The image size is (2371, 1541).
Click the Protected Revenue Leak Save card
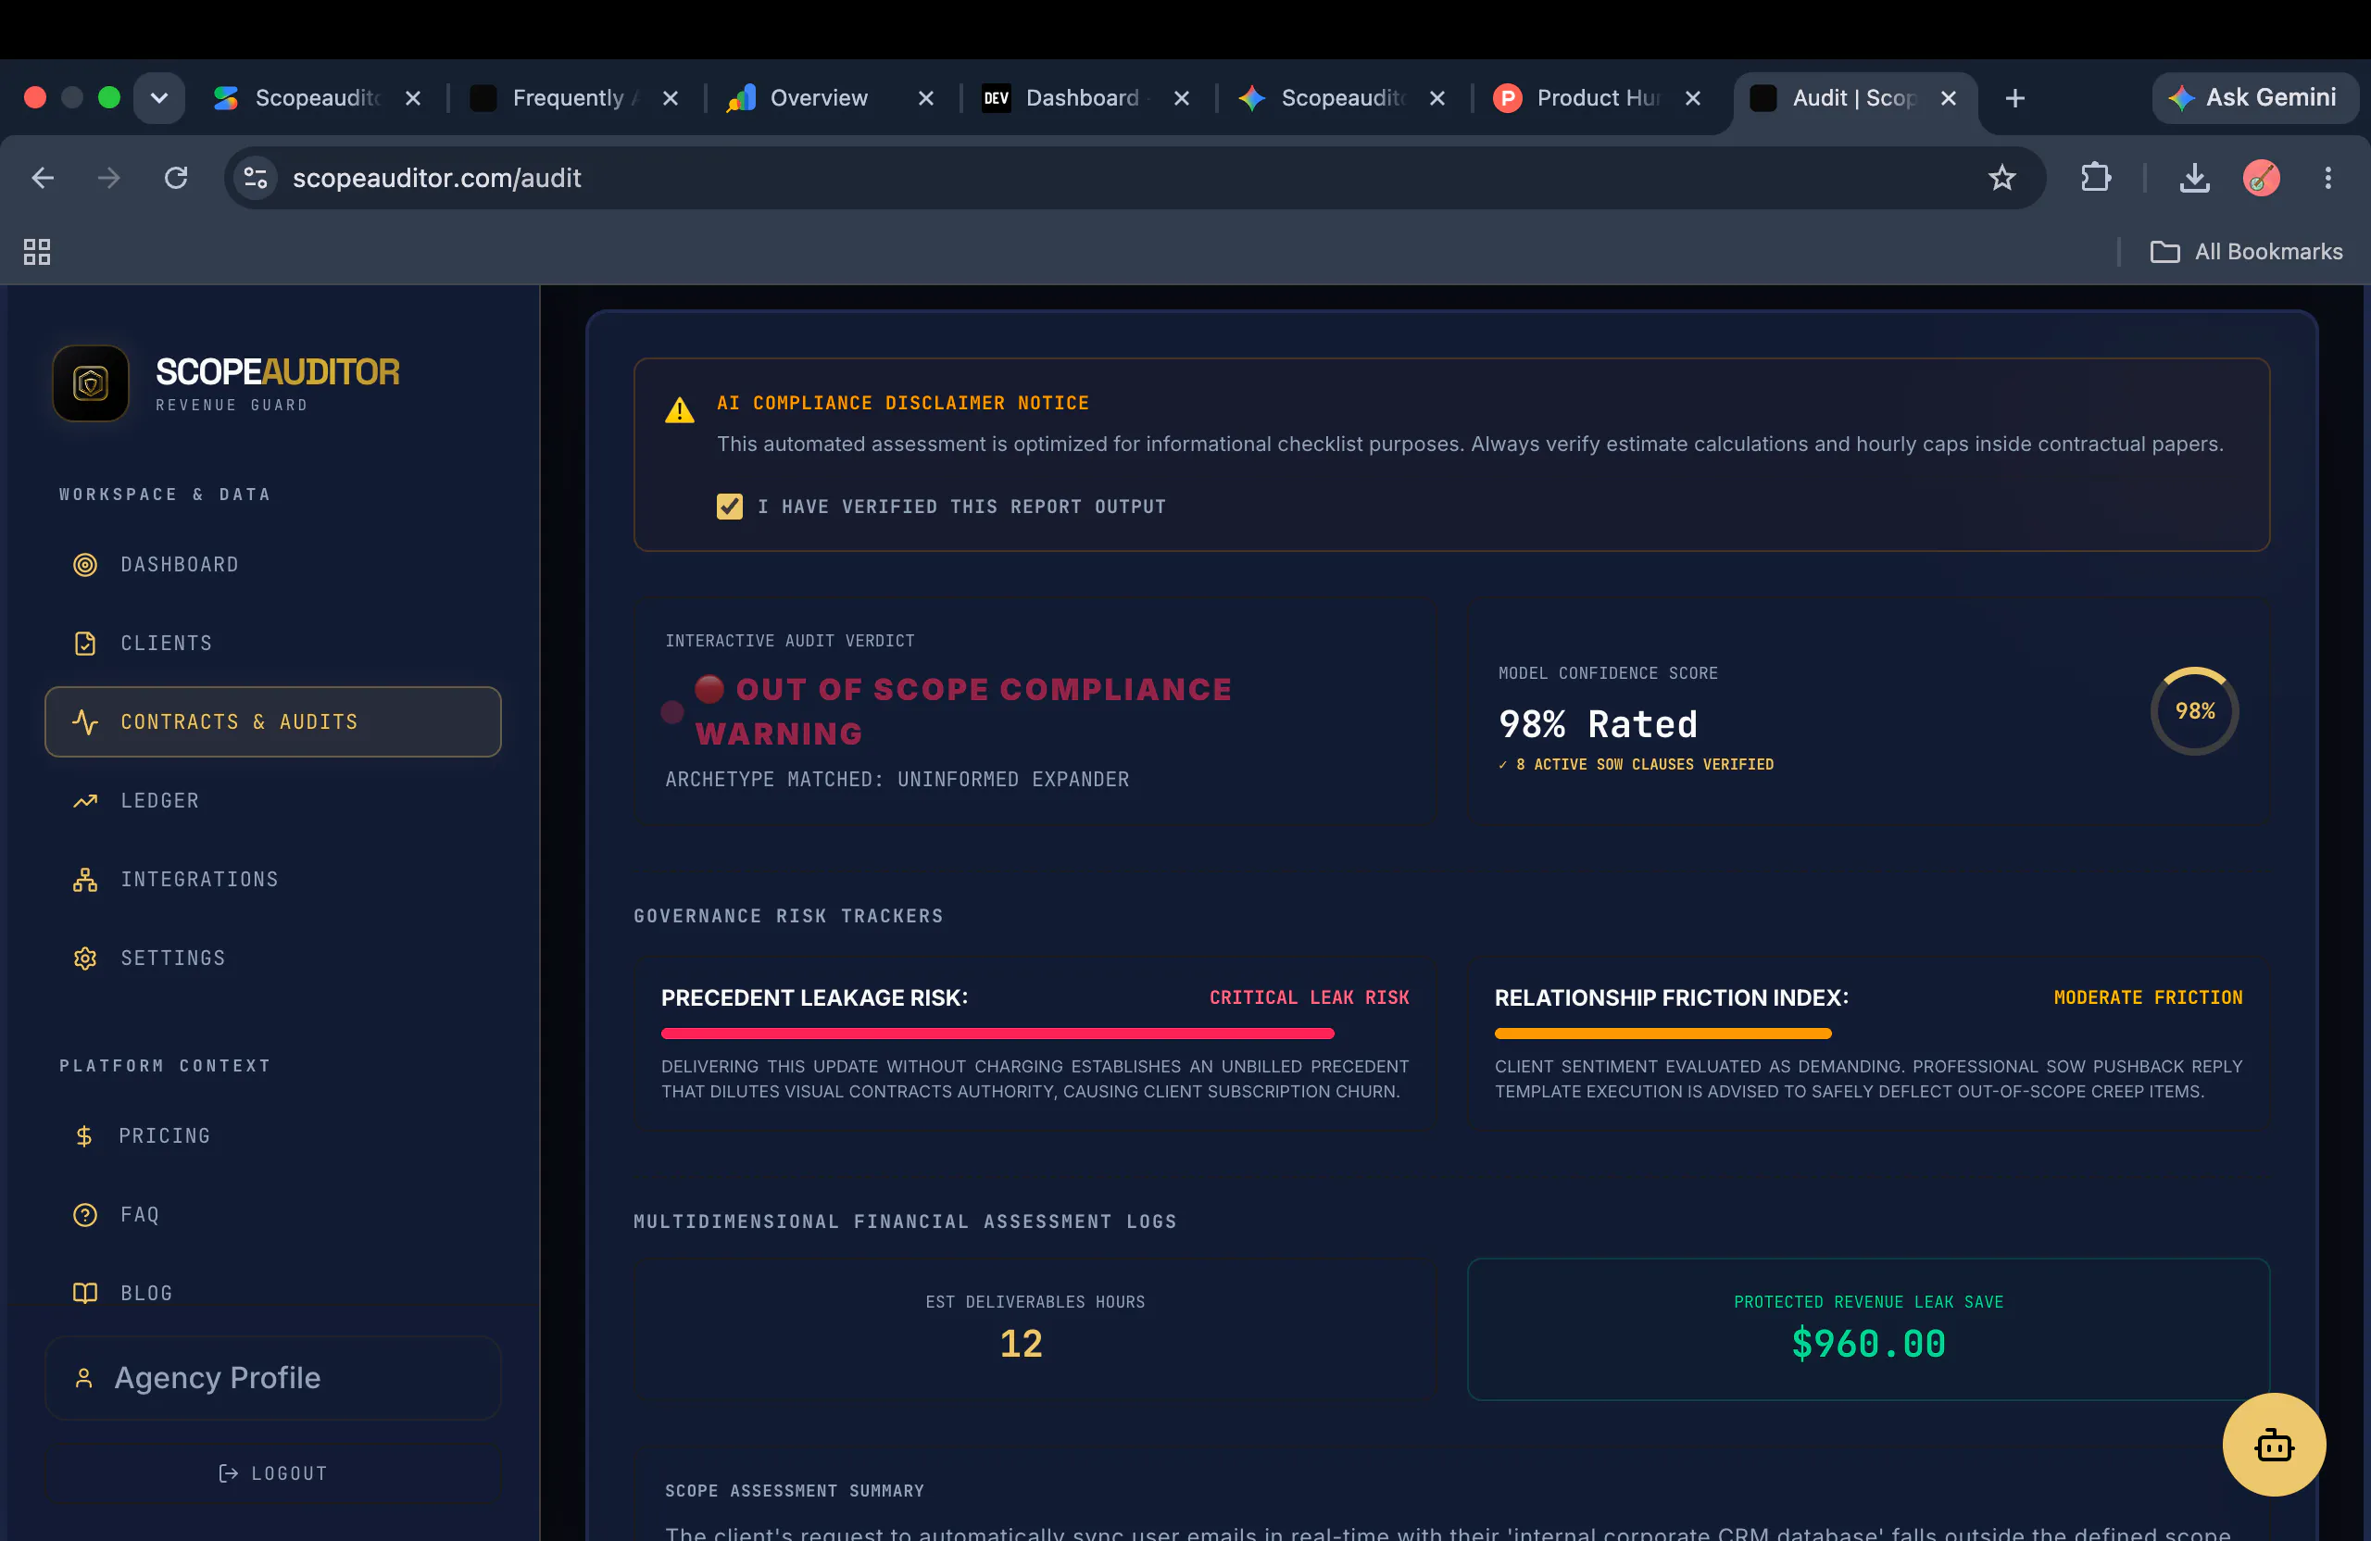coord(1868,1330)
